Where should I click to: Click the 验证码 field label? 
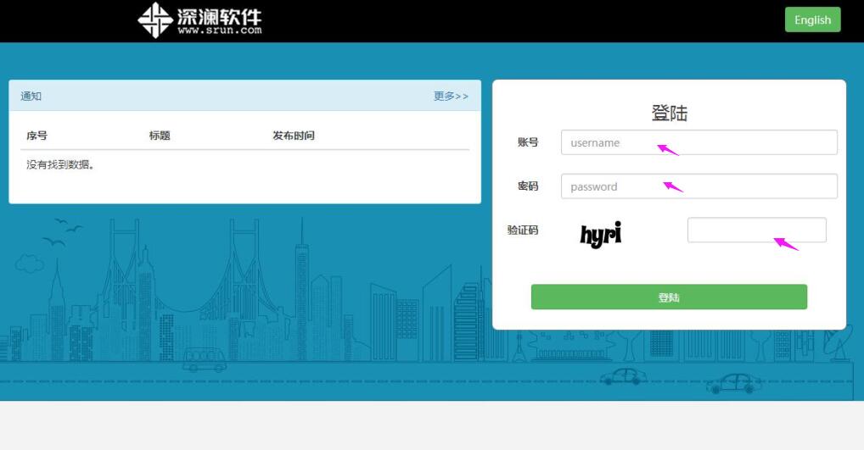[x=522, y=230]
